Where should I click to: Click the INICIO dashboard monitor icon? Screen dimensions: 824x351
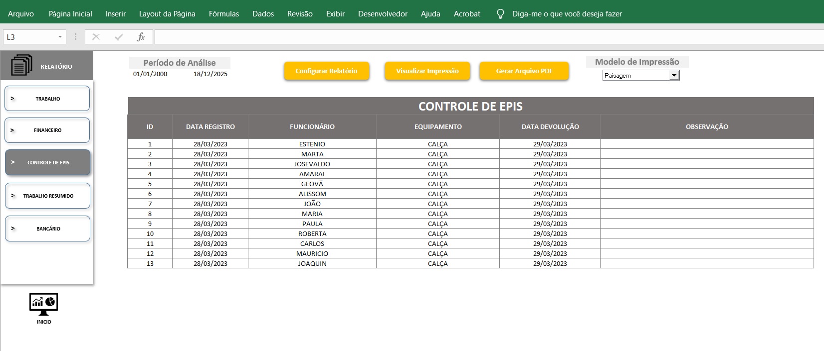[x=44, y=304]
